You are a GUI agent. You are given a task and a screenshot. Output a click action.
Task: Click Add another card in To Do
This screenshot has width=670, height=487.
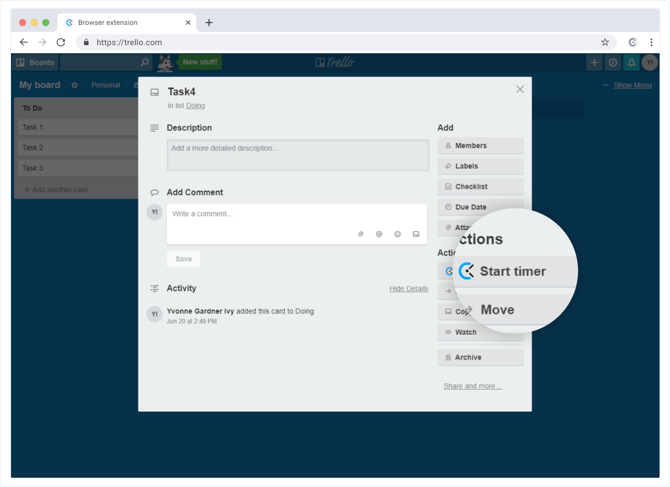pyautogui.click(x=56, y=190)
